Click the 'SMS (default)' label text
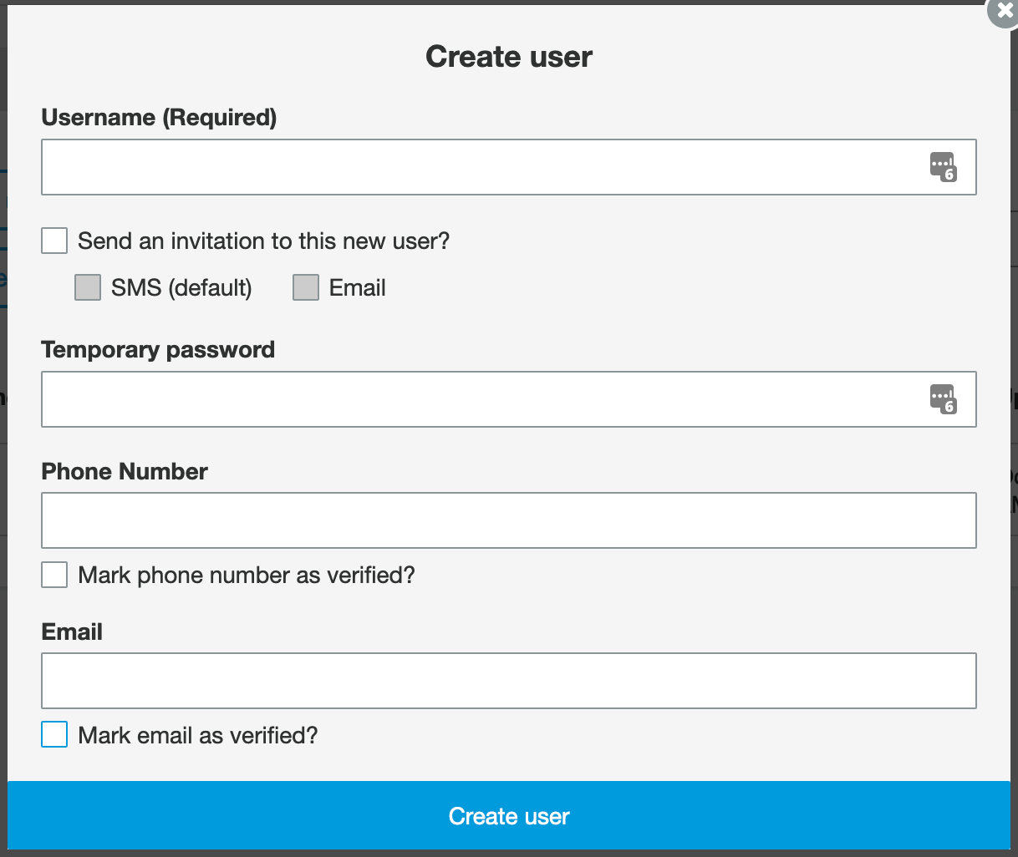The height and width of the screenshot is (857, 1018). coord(181,288)
